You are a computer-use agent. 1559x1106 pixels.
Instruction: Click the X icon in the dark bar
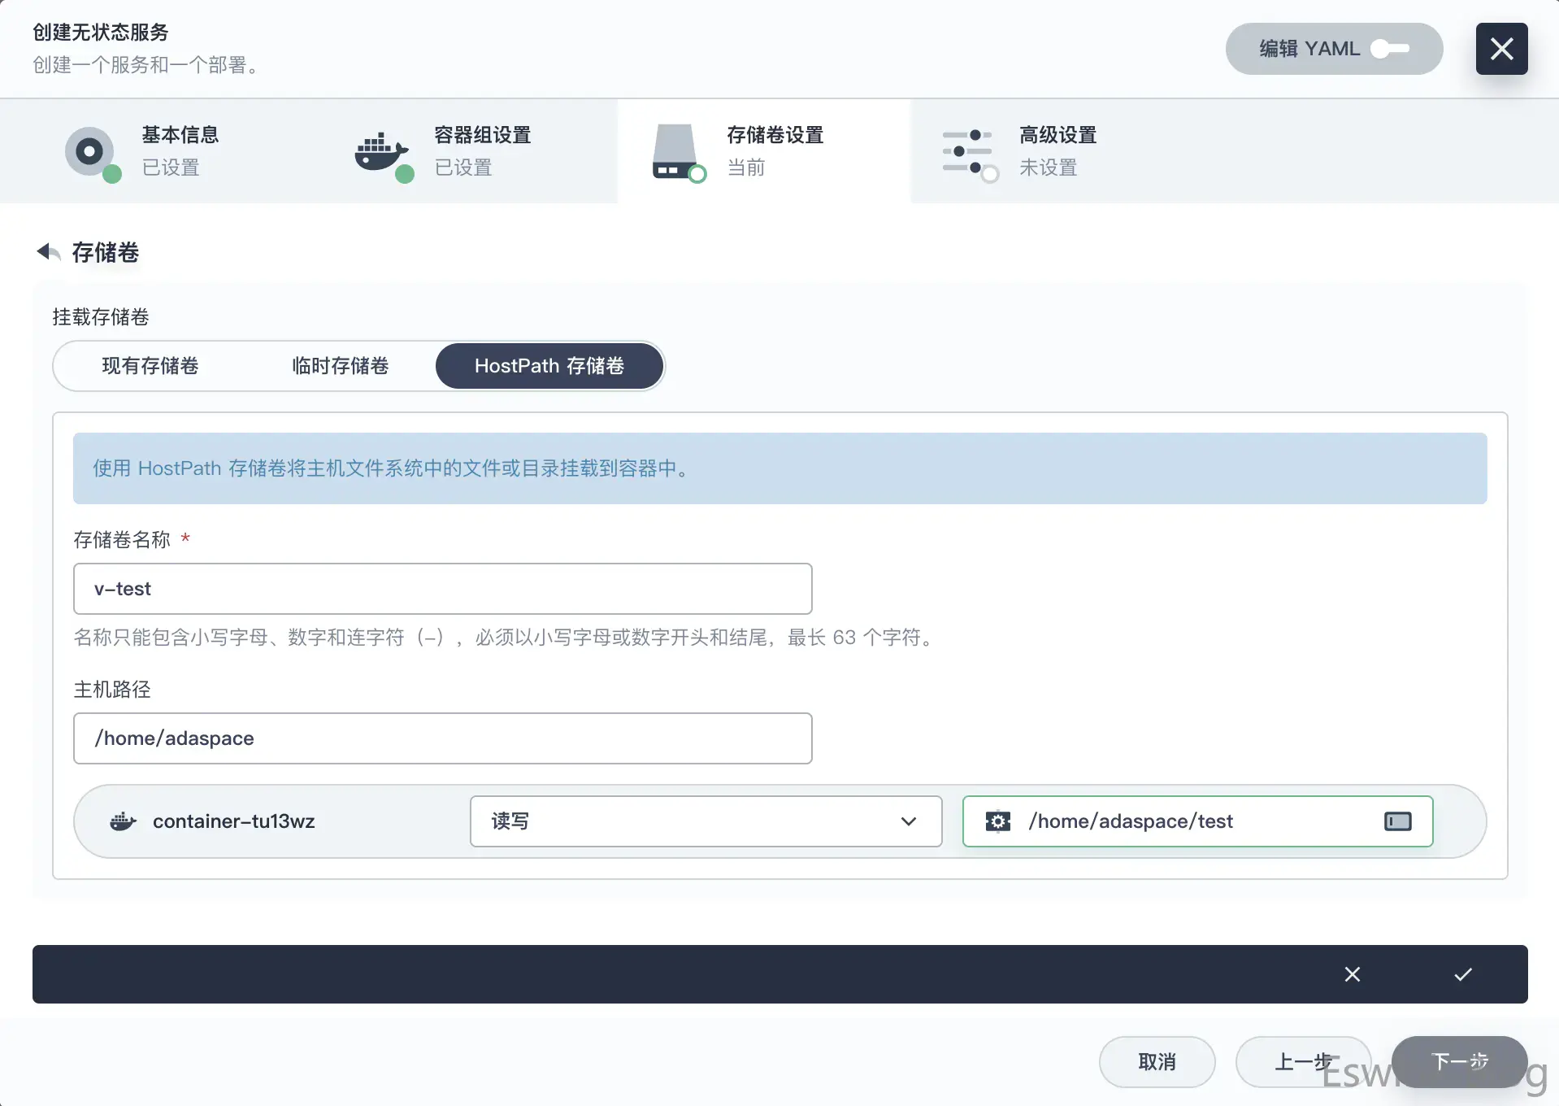[1353, 974]
